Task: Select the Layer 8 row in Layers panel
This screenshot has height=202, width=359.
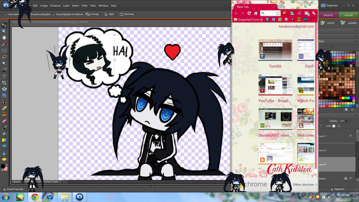Action: click(x=337, y=150)
